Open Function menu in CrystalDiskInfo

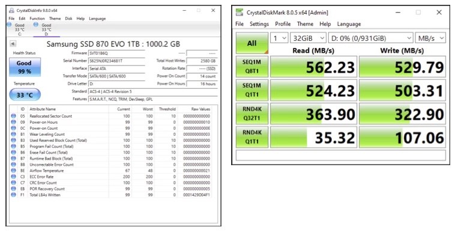37,19
